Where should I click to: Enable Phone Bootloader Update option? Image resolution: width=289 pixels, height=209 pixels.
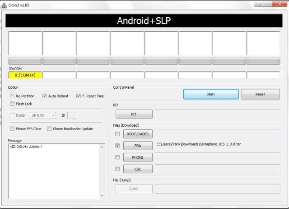tap(49, 128)
